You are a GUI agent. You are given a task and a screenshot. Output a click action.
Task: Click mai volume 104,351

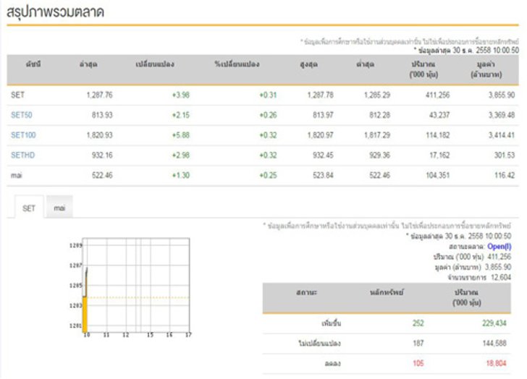(437, 175)
